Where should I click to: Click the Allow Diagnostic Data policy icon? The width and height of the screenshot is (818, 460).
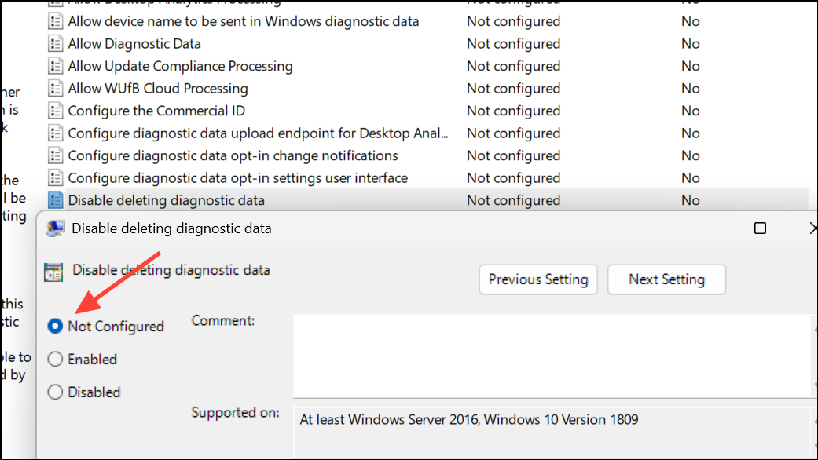tap(55, 43)
